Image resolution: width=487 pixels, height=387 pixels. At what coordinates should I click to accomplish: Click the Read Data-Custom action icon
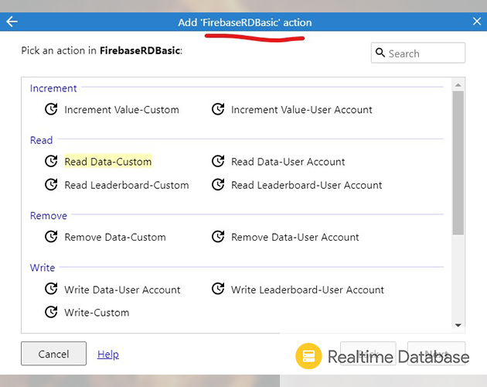[51, 162]
